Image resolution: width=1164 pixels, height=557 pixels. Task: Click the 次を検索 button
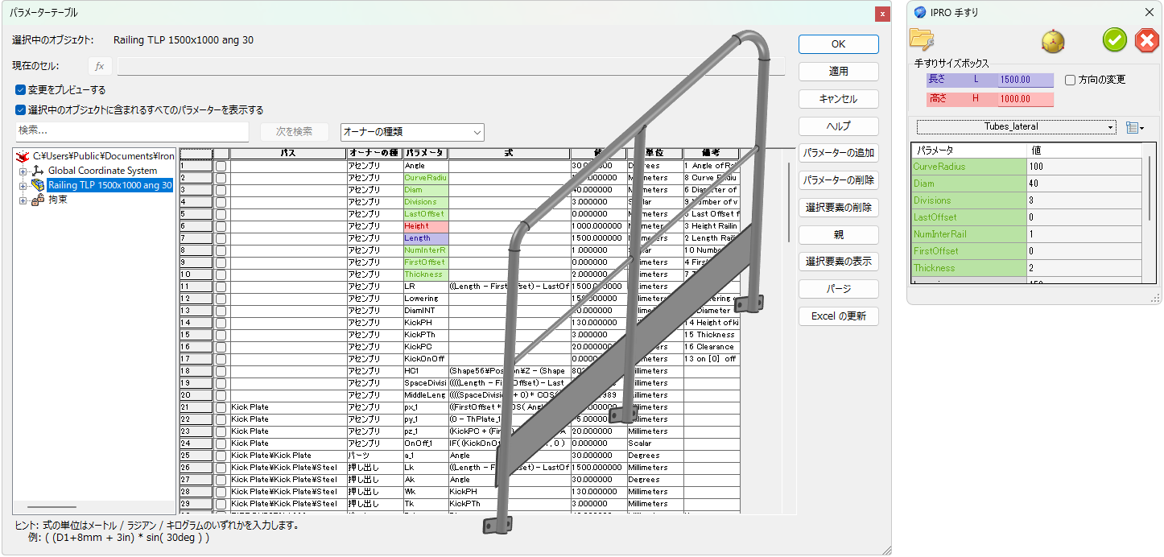pos(294,132)
